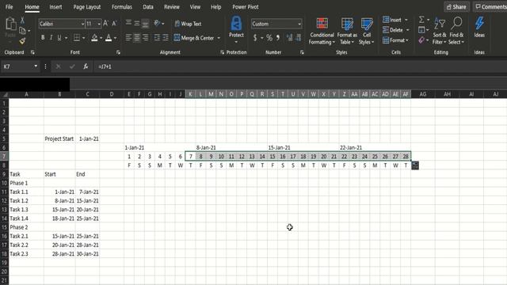Open the Format cells menu
This screenshot has height=285, width=507.
395,40
